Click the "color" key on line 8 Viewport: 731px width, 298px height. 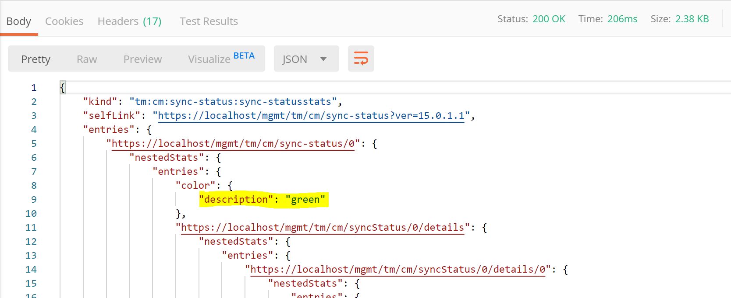[195, 185]
